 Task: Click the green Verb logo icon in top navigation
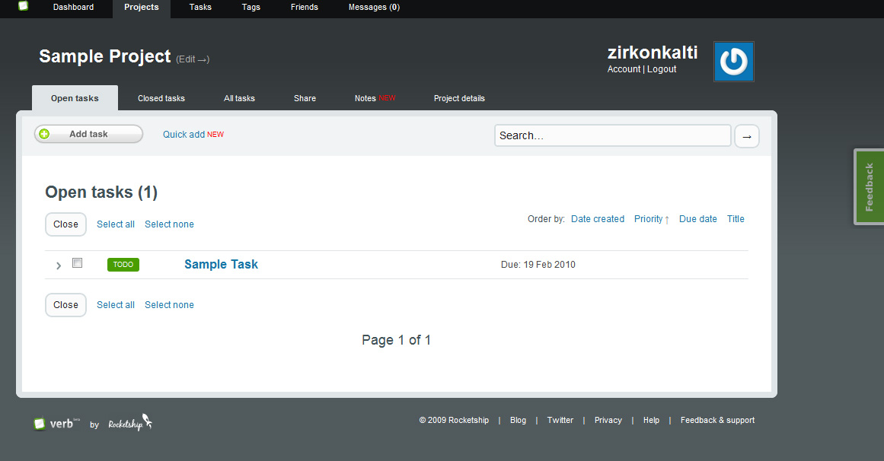pos(23,6)
